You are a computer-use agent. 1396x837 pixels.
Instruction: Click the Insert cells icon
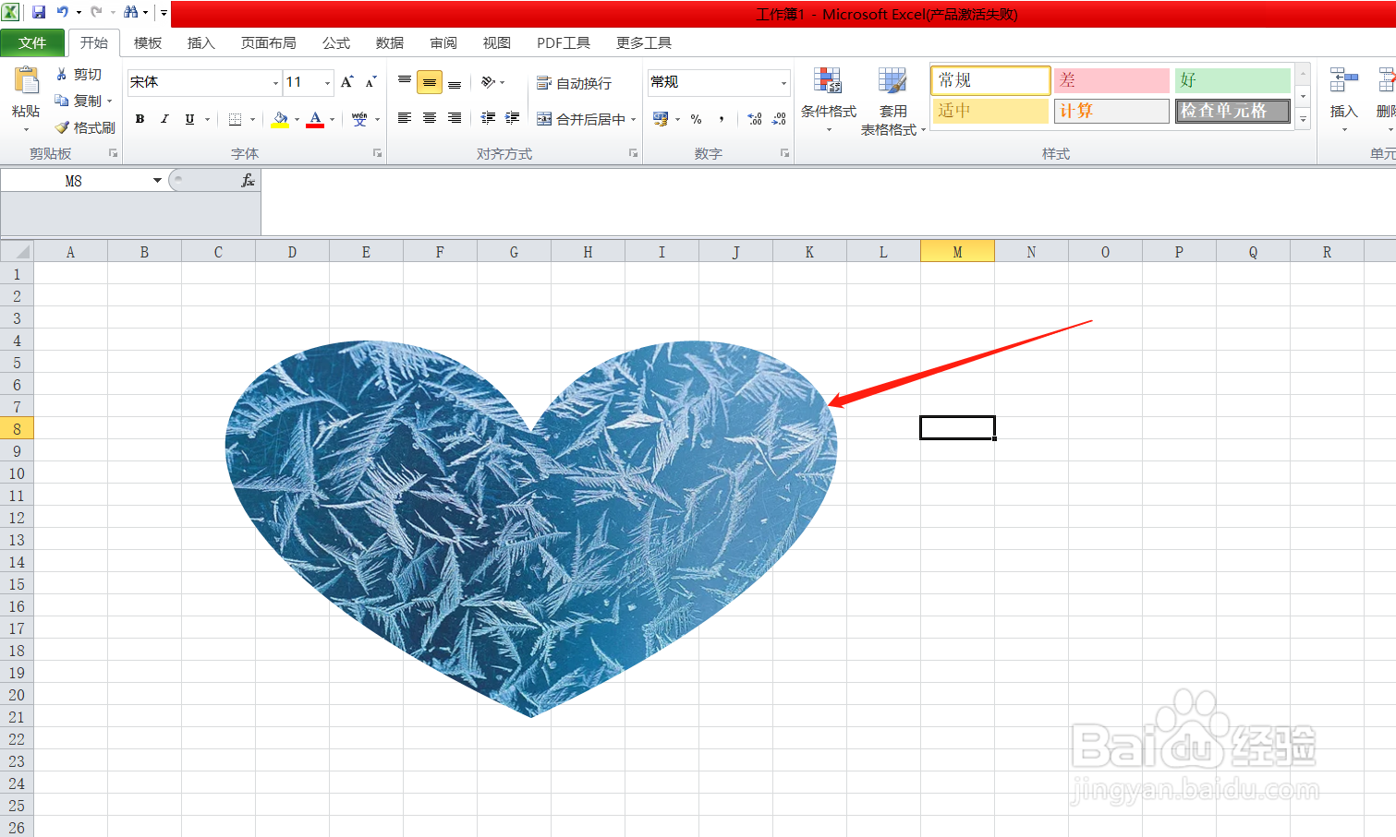[1343, 81]
